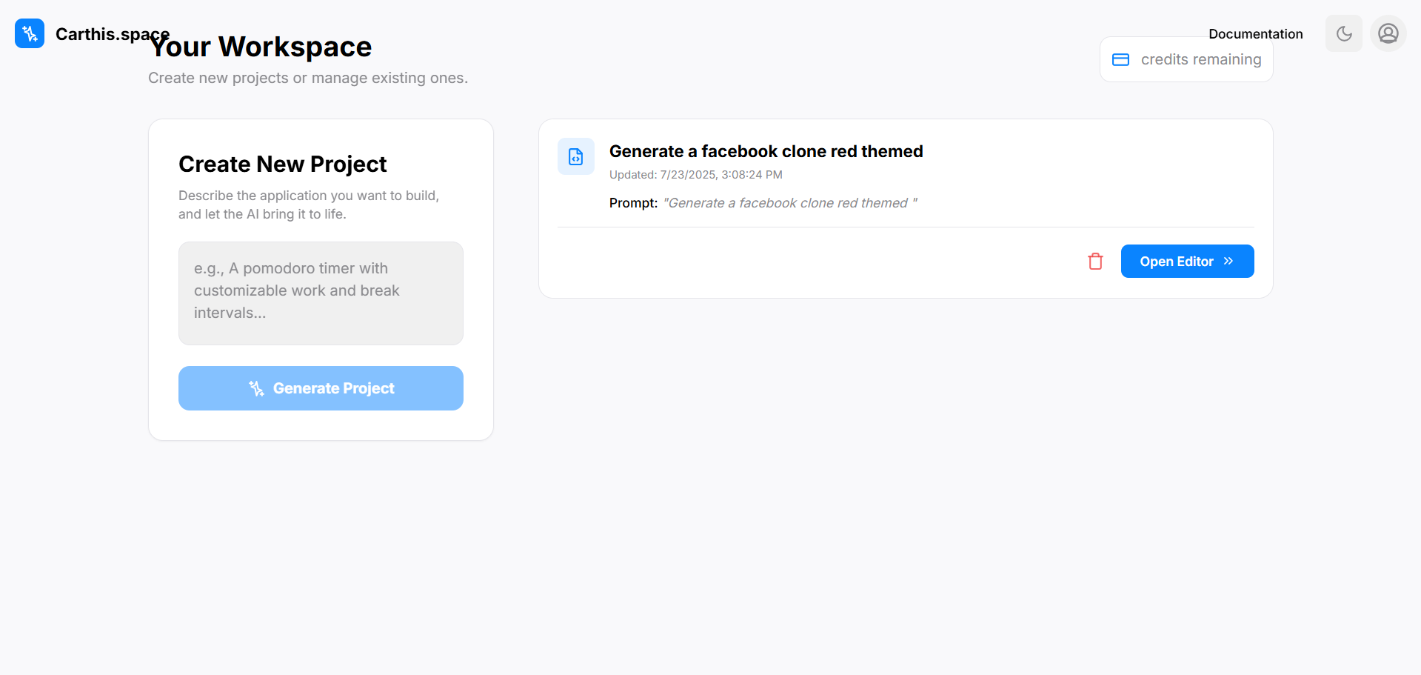Click the credit card icon beside credits remaining
1421x675 pixels.
pyautogui.click(x=1121, y=59)
